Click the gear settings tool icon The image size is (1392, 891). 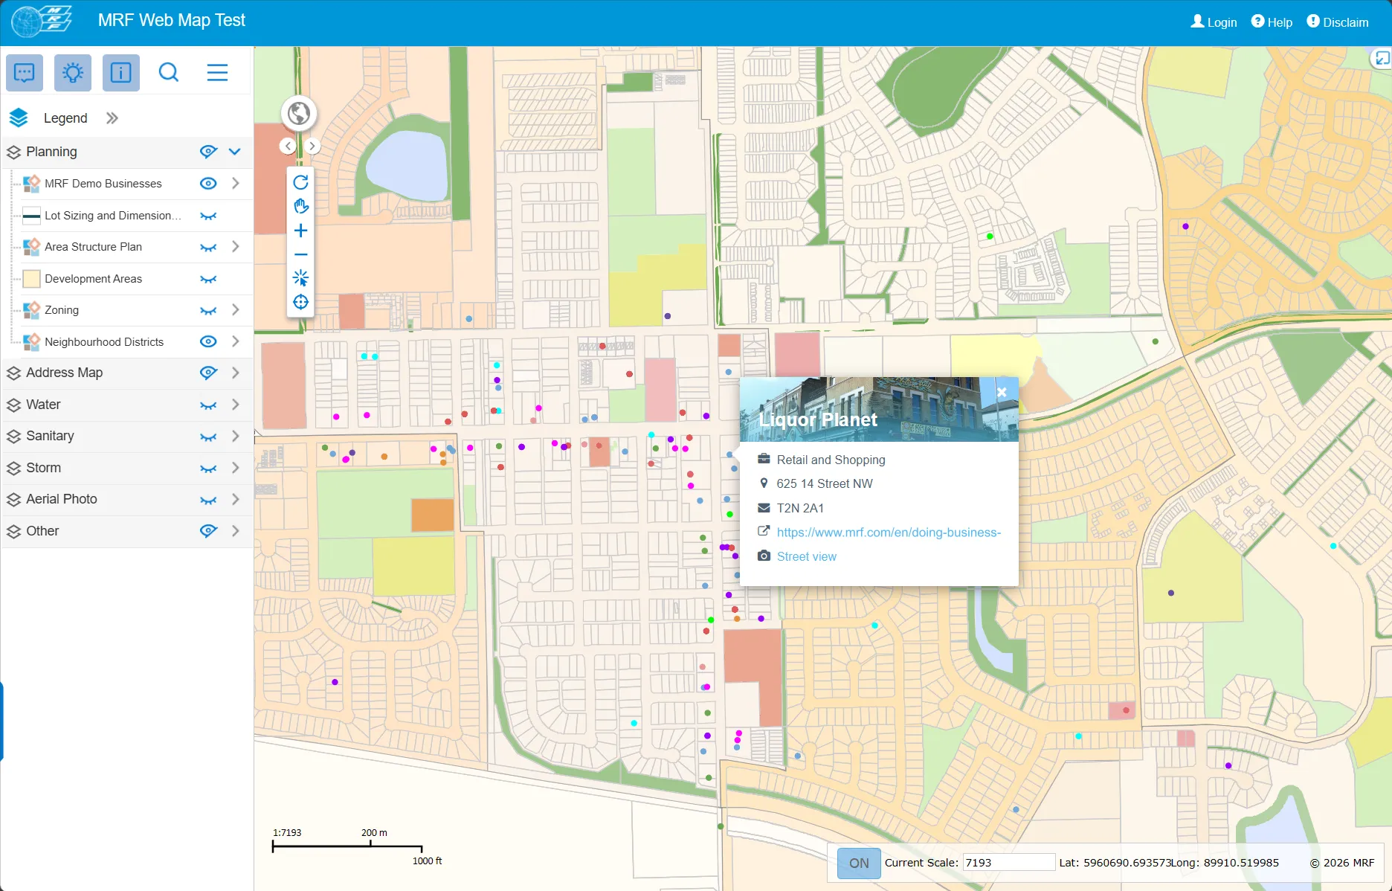73,73
